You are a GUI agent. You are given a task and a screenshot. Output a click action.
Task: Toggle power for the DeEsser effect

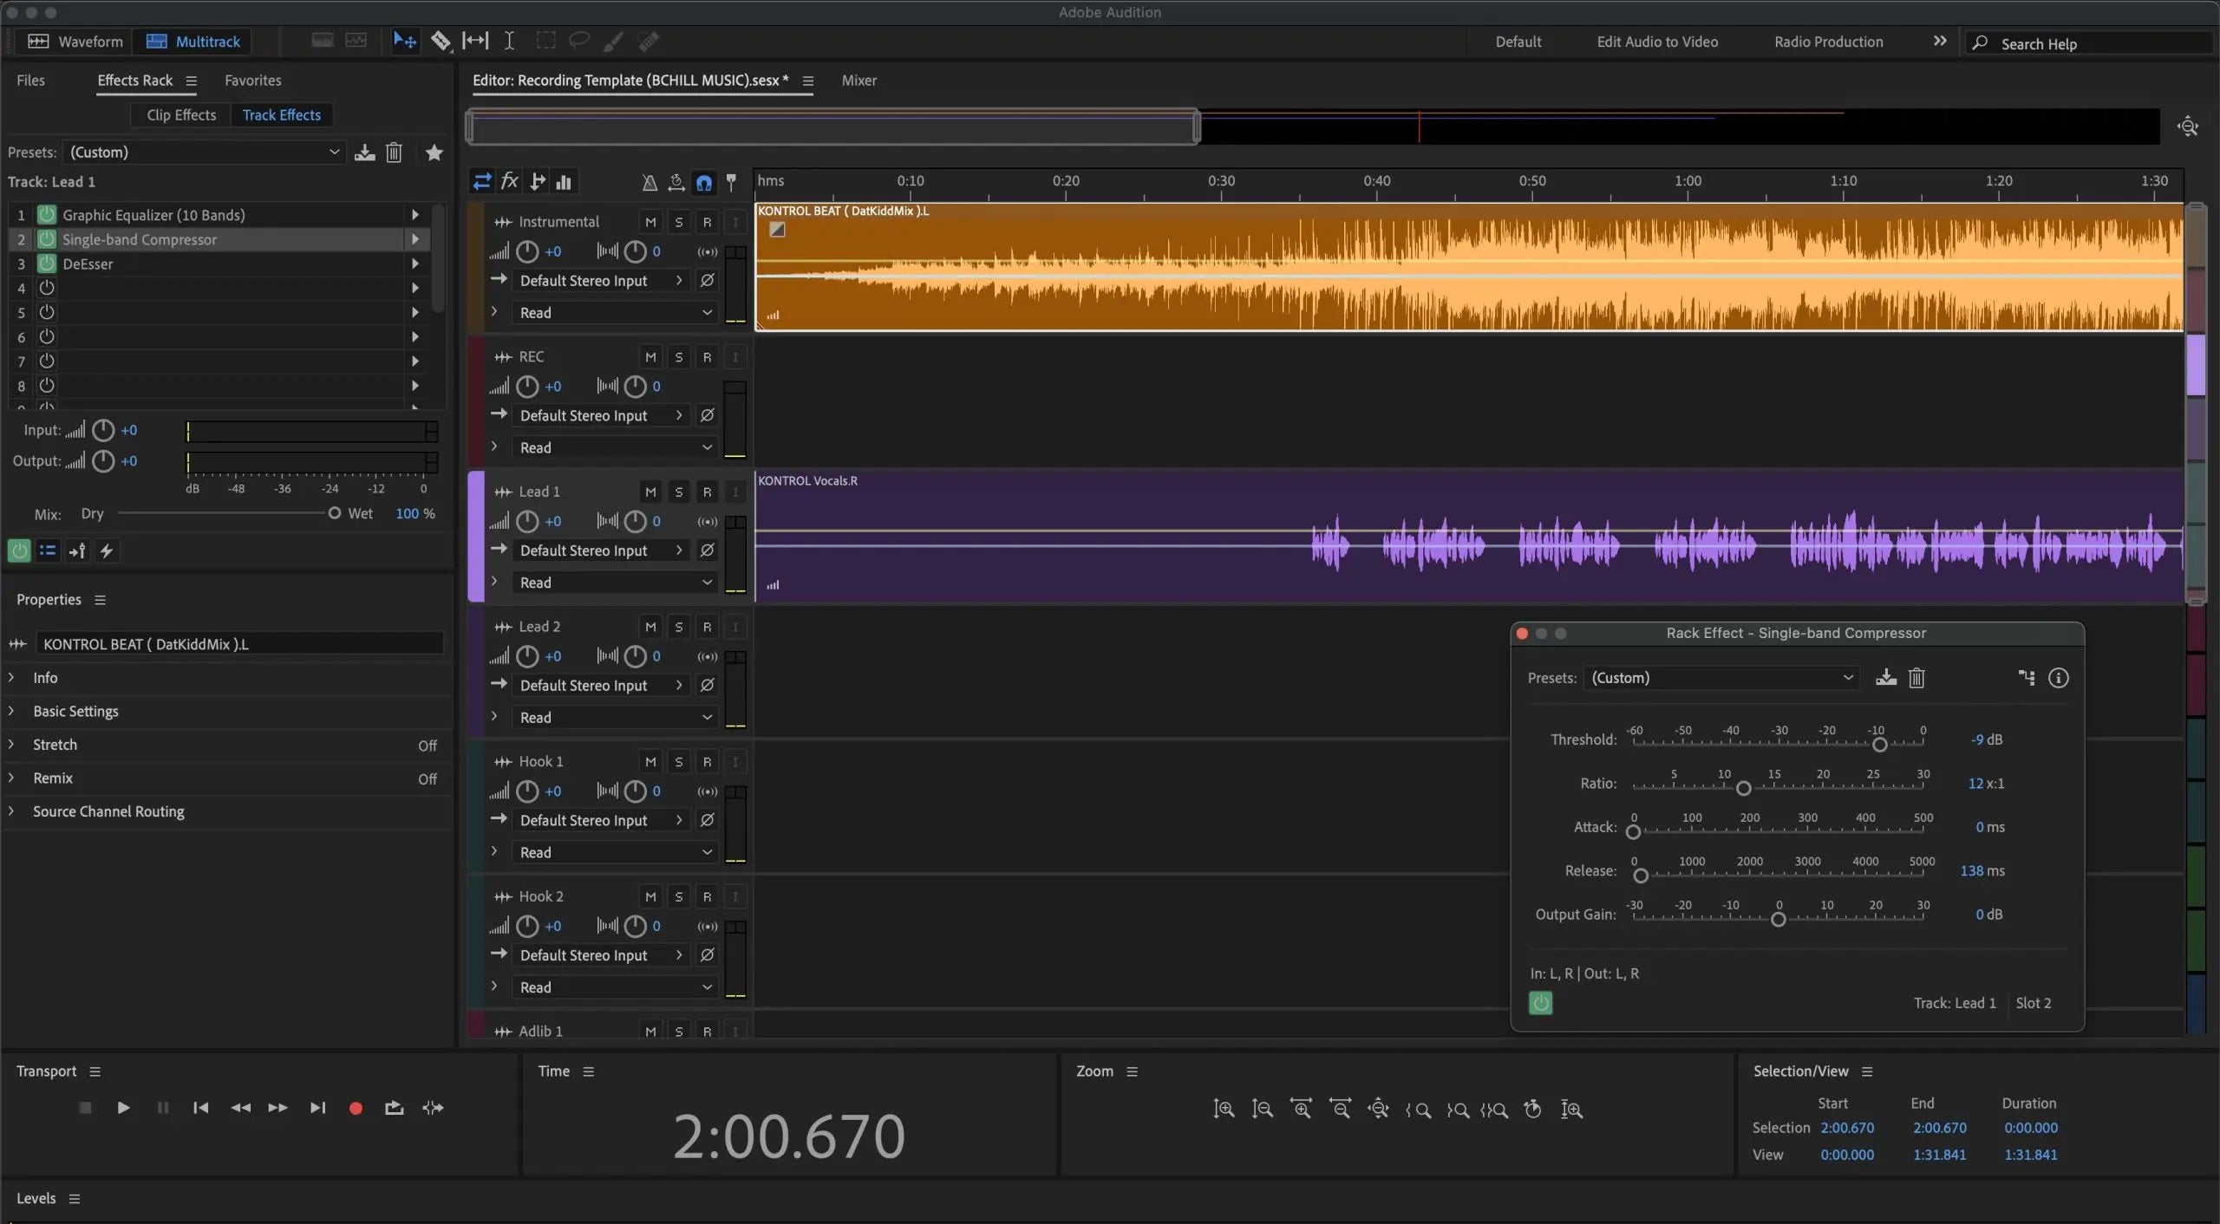pyautogui.click(x=47, y=264)
